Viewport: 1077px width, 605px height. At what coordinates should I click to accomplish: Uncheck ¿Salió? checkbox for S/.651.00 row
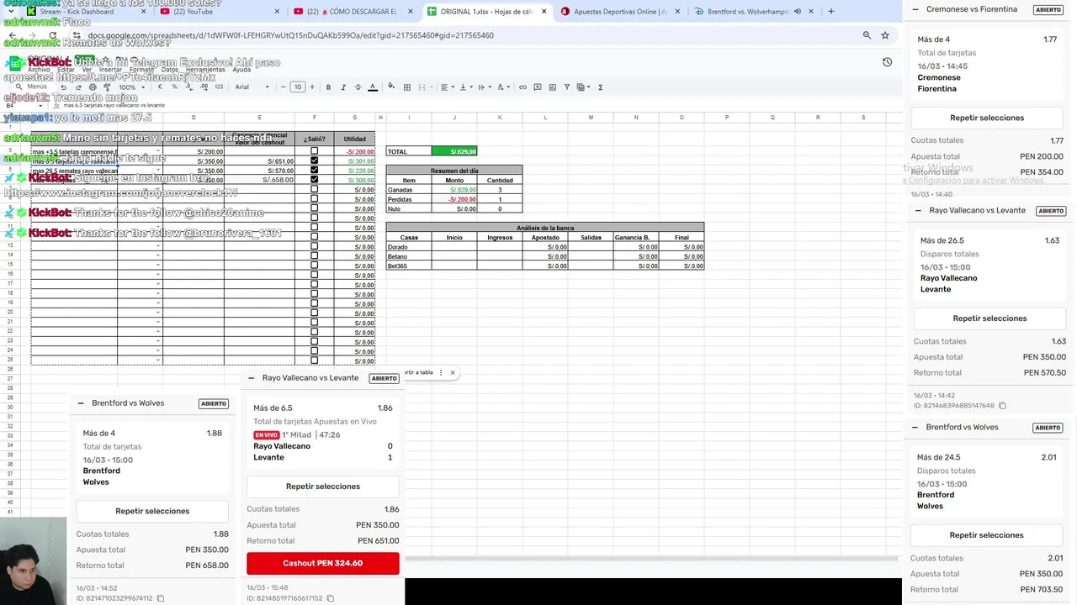(314, 160)
